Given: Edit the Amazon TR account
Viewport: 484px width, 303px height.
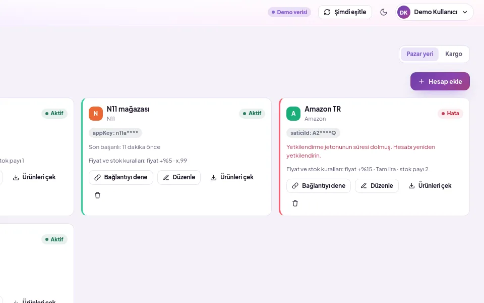Looking at the screenshot, I should (377, 186).
